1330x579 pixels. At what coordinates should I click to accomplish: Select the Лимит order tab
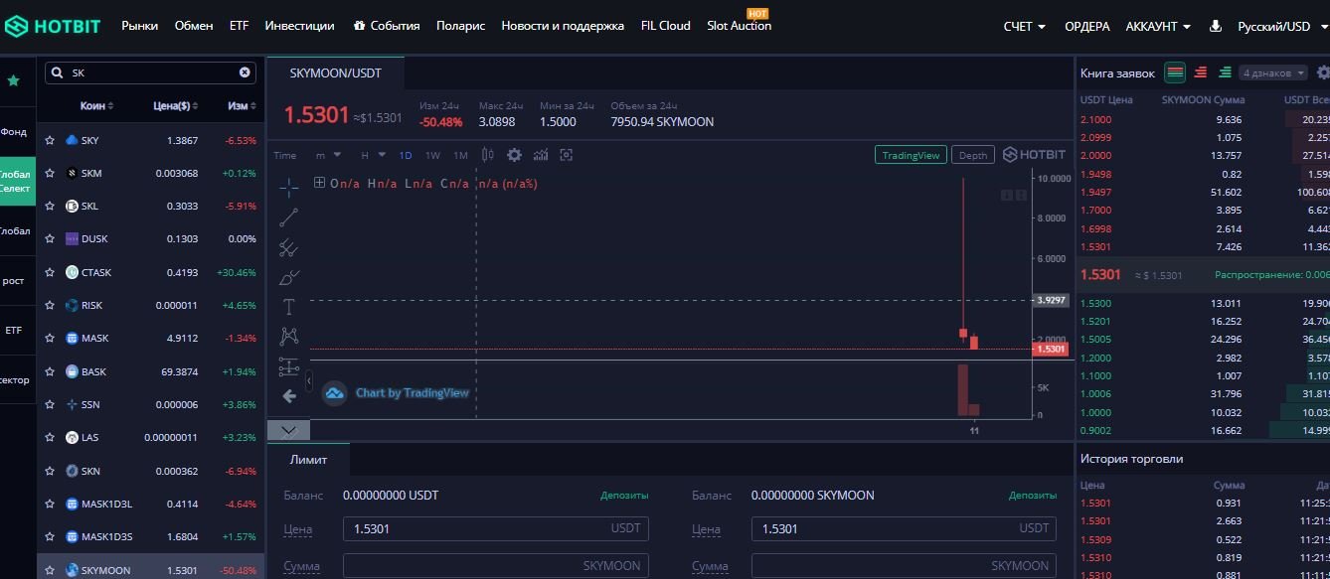coord(308,460)
